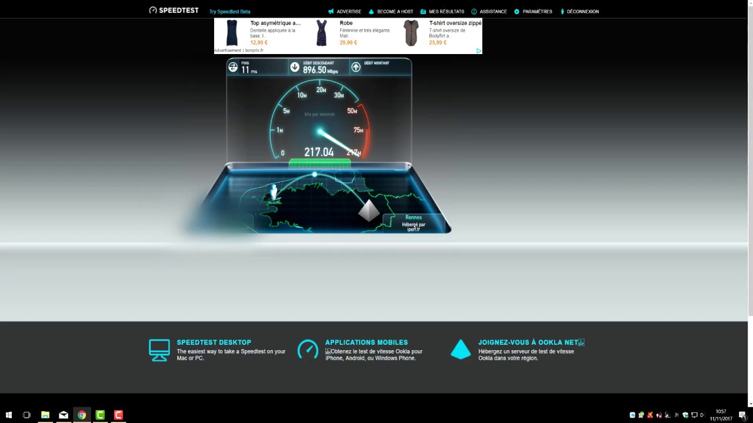Screen dimensions: 753x423
Task: Open the Applications Mobiles heading link
Action: (x=366, y=342)
